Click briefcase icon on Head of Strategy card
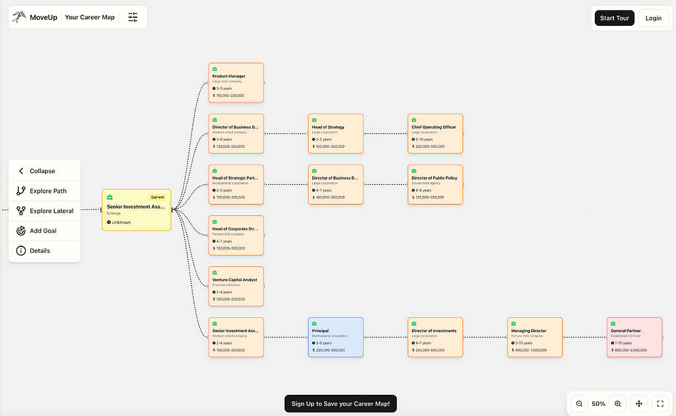This screenshot has height=416, width=676. 314,120
